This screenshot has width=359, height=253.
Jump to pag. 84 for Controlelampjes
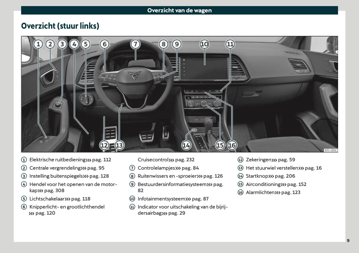(x=190, y=168)
